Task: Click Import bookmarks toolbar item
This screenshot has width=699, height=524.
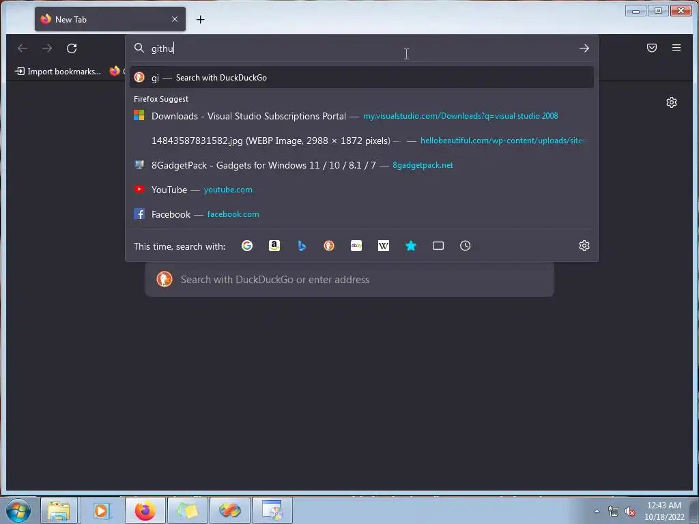Action: click(x=58, y=71)
